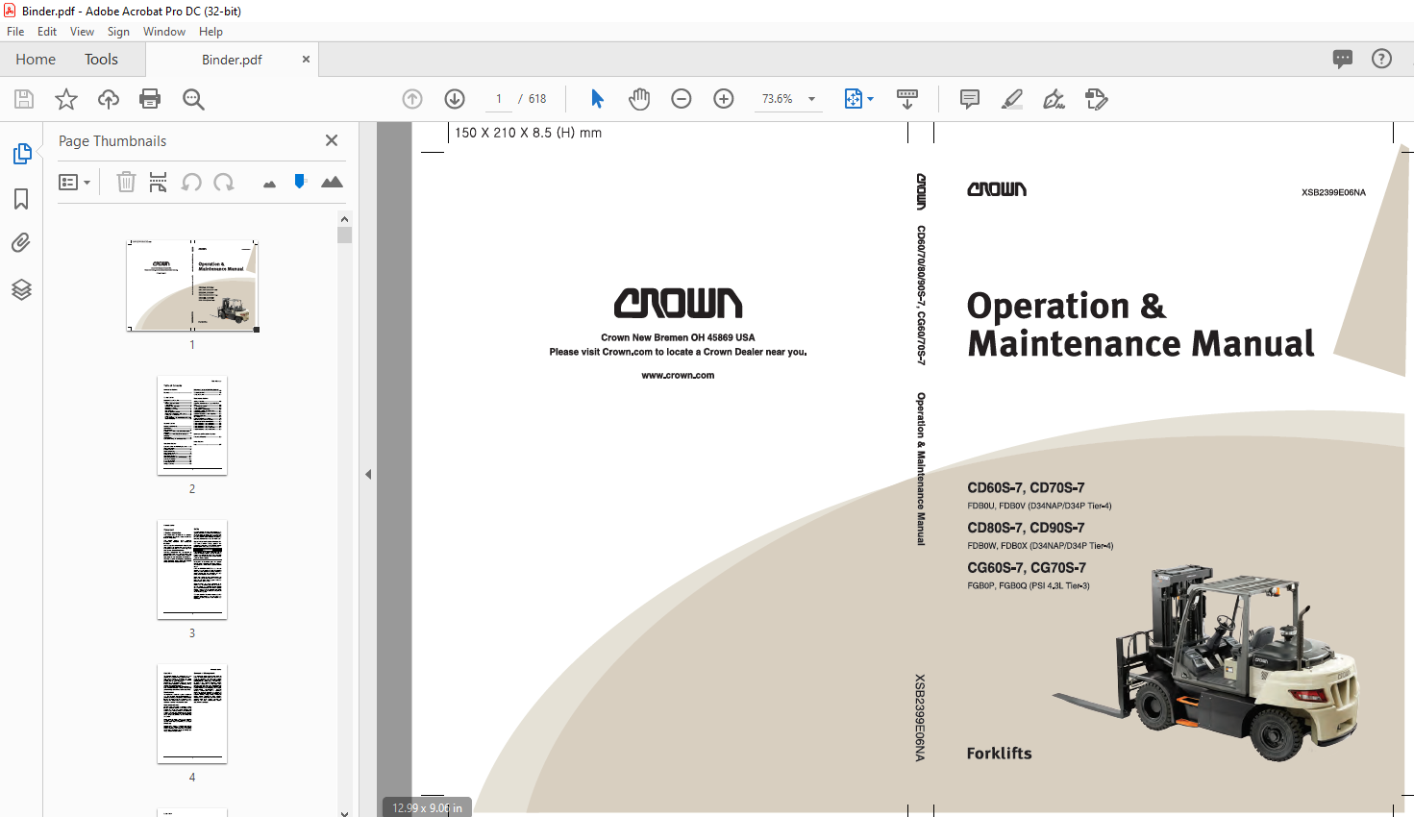Click the '618' total page count

pos(537,99)
